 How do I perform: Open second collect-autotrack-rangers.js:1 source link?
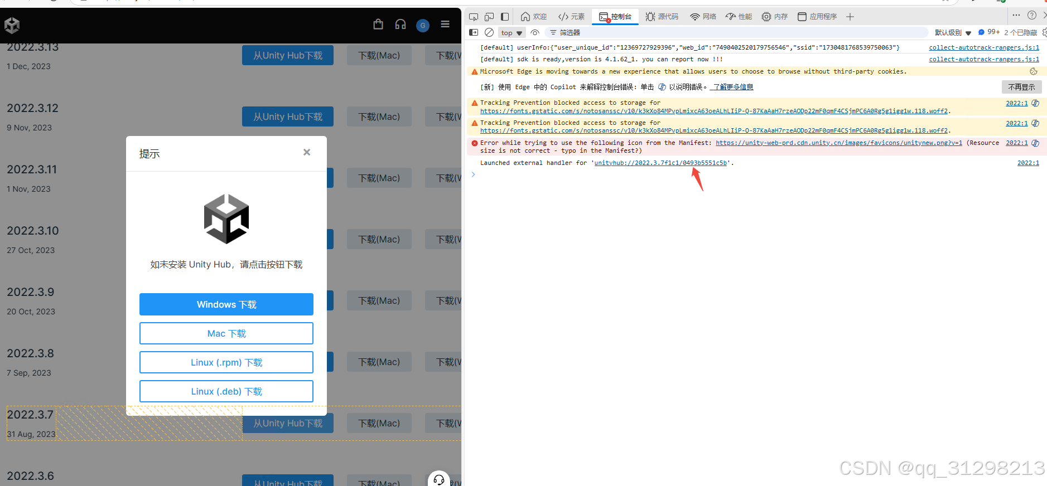(983, 59)
